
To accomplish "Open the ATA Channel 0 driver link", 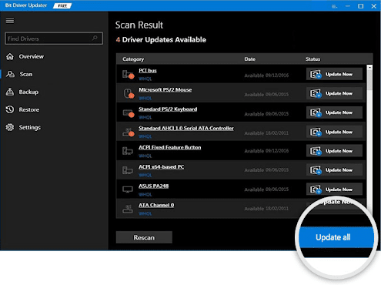I will click(x=156, y=205).
